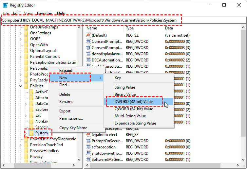This screenshot has height=169, width=247.
Task: Click the tree pane scroll up arrow
Action: click(79, 27)
